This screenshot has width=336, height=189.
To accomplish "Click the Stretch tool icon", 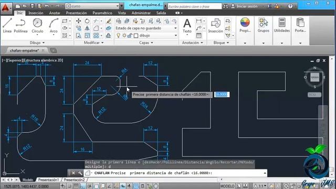I will [x=78, y=35].
